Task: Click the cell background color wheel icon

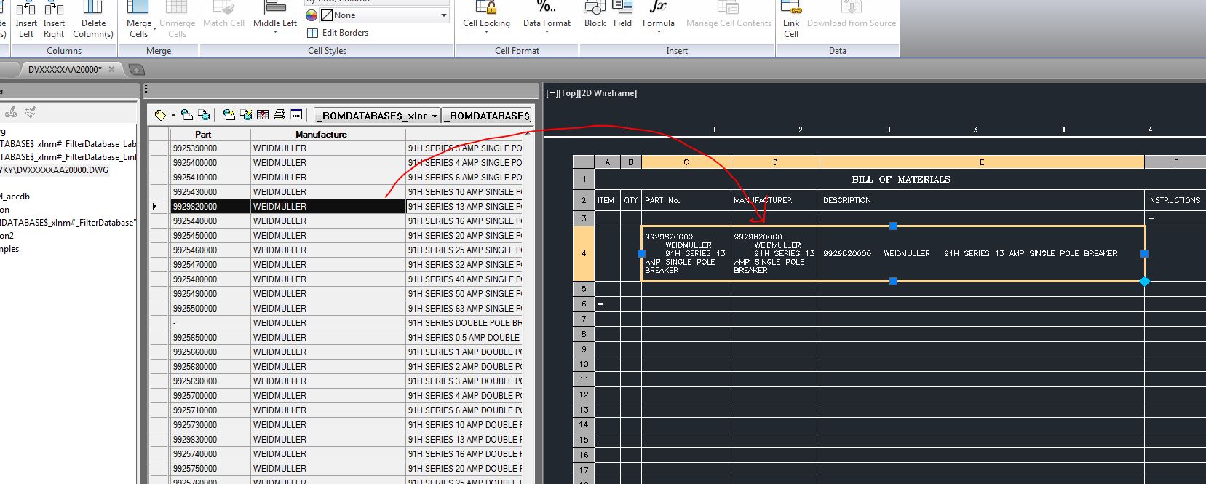Action: 312,15
